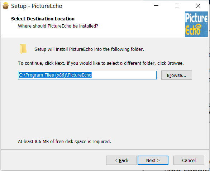Open the Browse folder dialog
Image resolution: width=210 pixels, height=171 pixels.
point(177,75)
